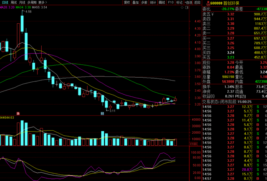Select the 月线 monthly chart tab
Image resolution: width=267 pixels, height=181 pixels.
click(x=22, y=2)
